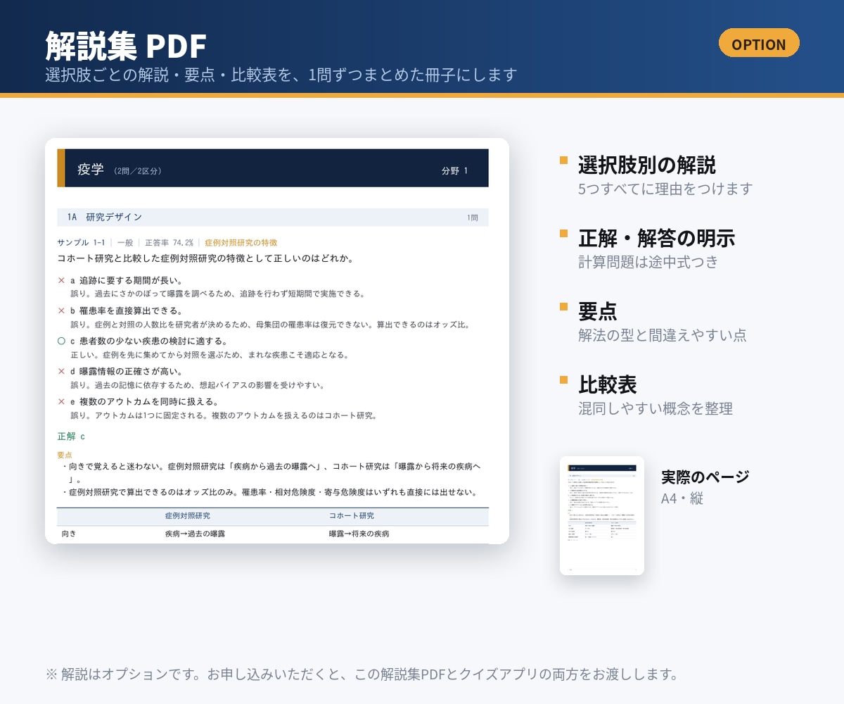Click the A4・縦 caption
Screen dimensions: 844x704
pyautogui.click(x=682, y=498)
